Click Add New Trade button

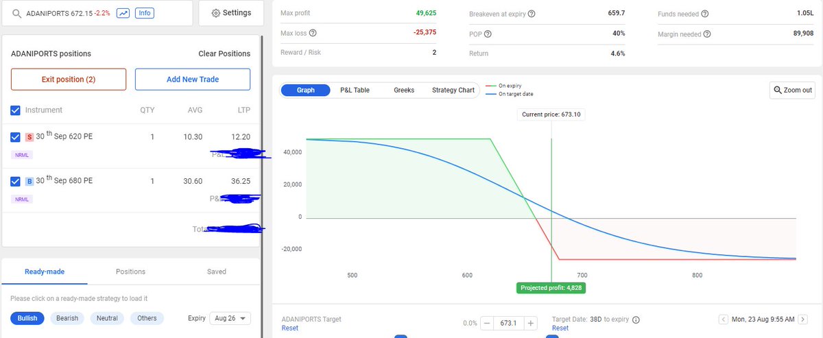(x=193, y=80)
